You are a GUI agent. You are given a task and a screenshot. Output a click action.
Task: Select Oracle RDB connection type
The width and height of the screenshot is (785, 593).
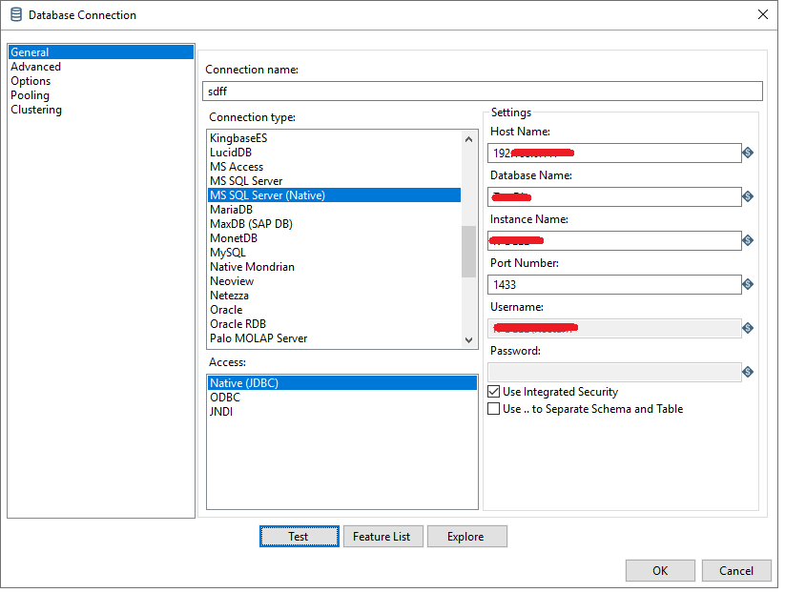(x=337, y=326)
